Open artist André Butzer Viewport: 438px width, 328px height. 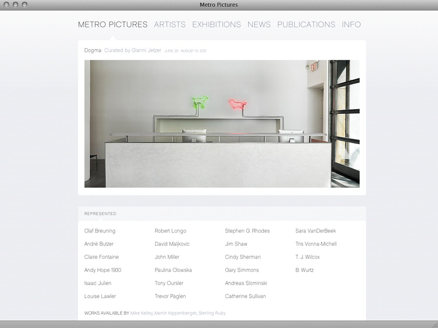pyautogui.click(x=99, y=244)
